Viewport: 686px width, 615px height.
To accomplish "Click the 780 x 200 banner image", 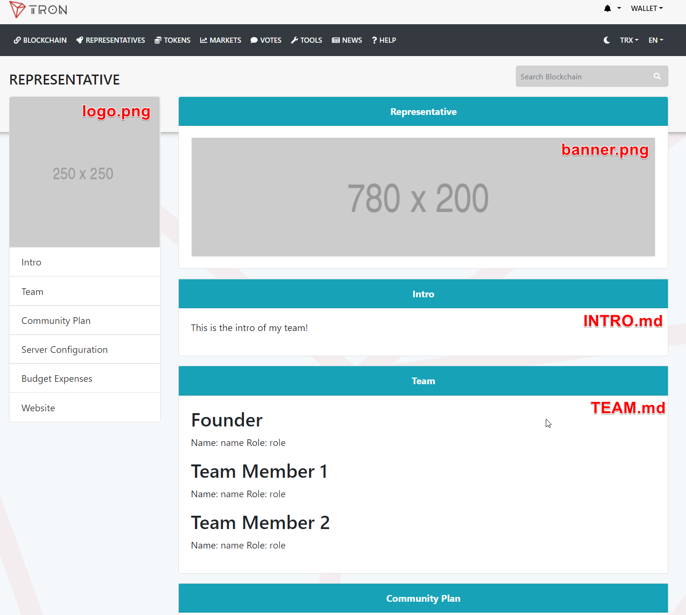I will 423,197.
